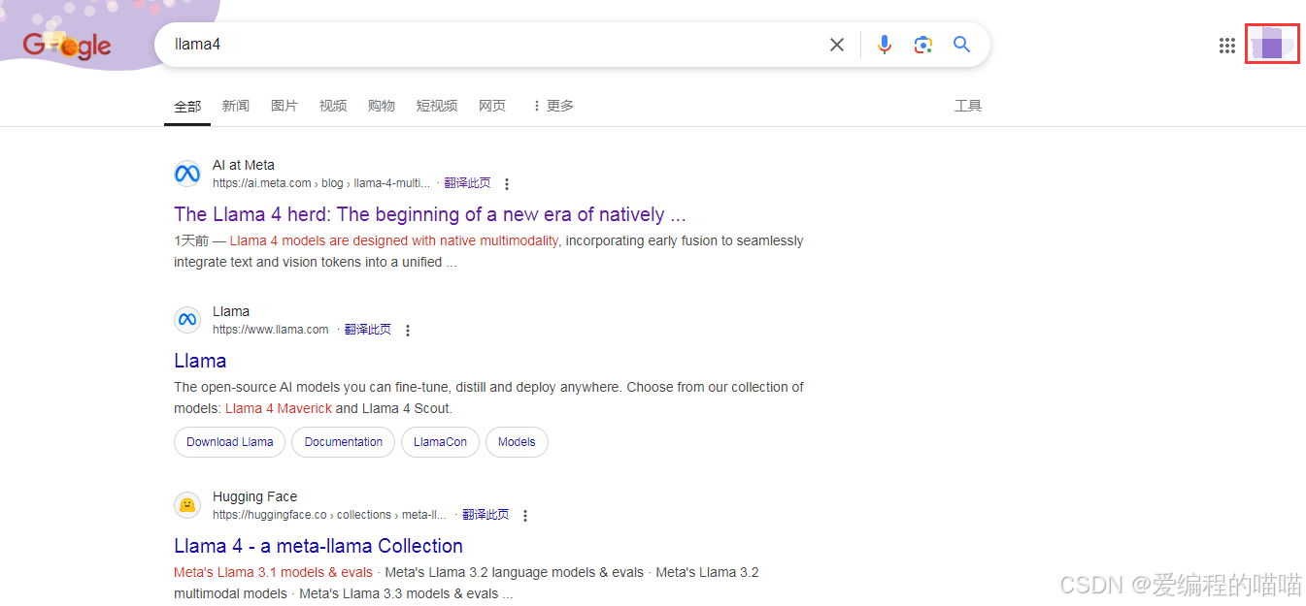The width and height of the screenshot is (1306, 606).
Task: Switch to the 购物 tab
Action: click(382, 106)
